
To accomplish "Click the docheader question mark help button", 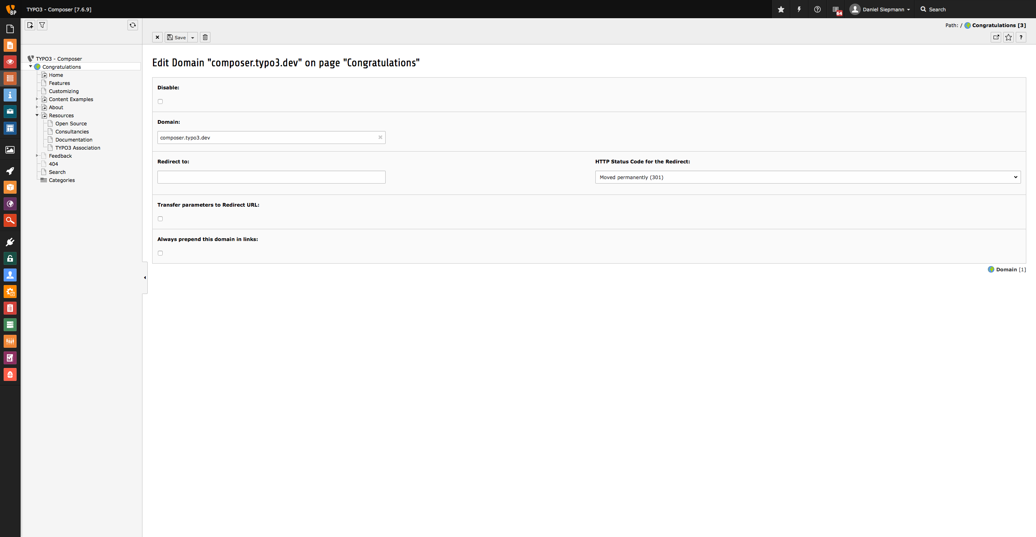I will 1021,37.
